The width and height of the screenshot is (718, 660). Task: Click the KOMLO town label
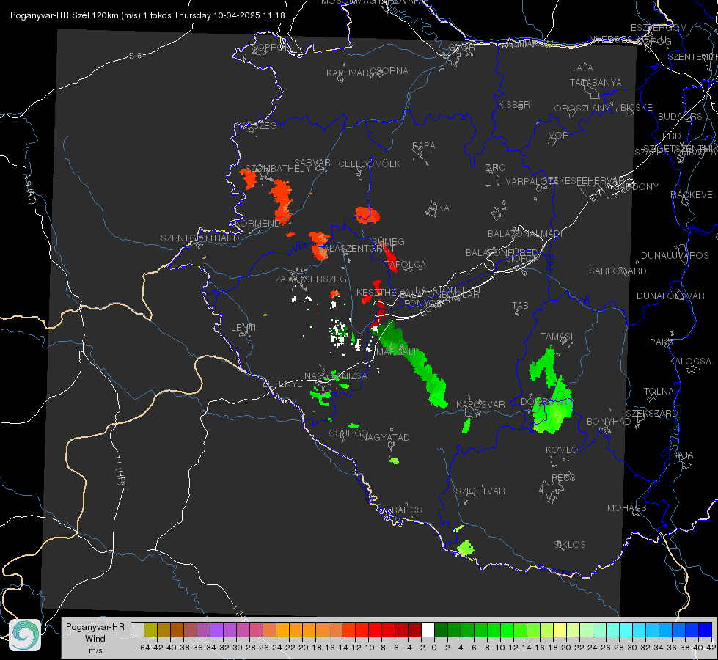coord(562,450)
